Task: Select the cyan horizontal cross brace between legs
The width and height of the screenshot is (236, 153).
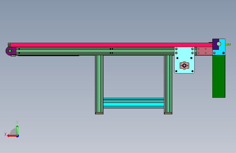Action: (x=133, y=103)
